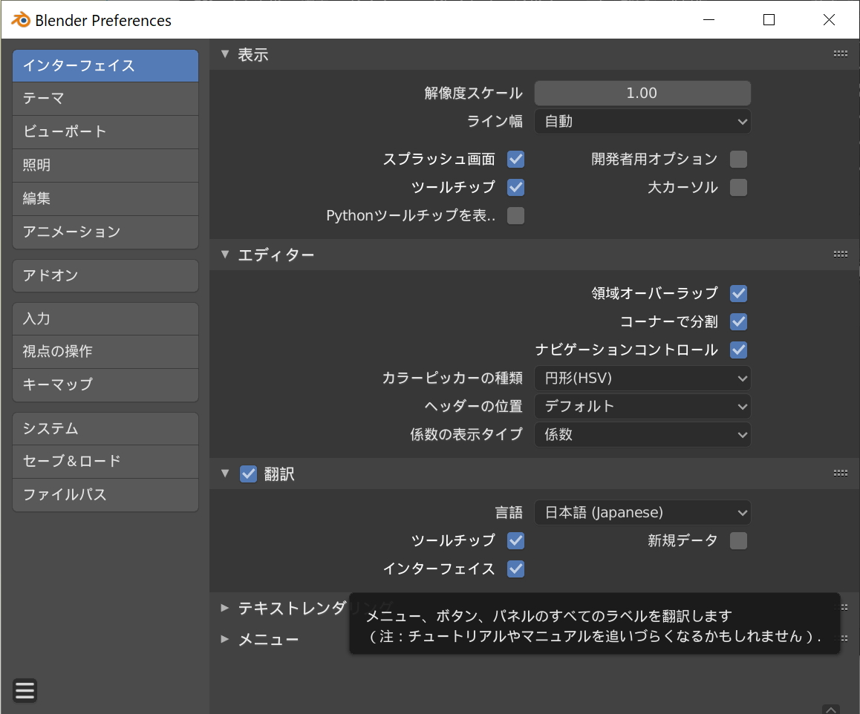Enable Pythonツールチップを表示
Screen dimensions: 860x714
[515, 215]
